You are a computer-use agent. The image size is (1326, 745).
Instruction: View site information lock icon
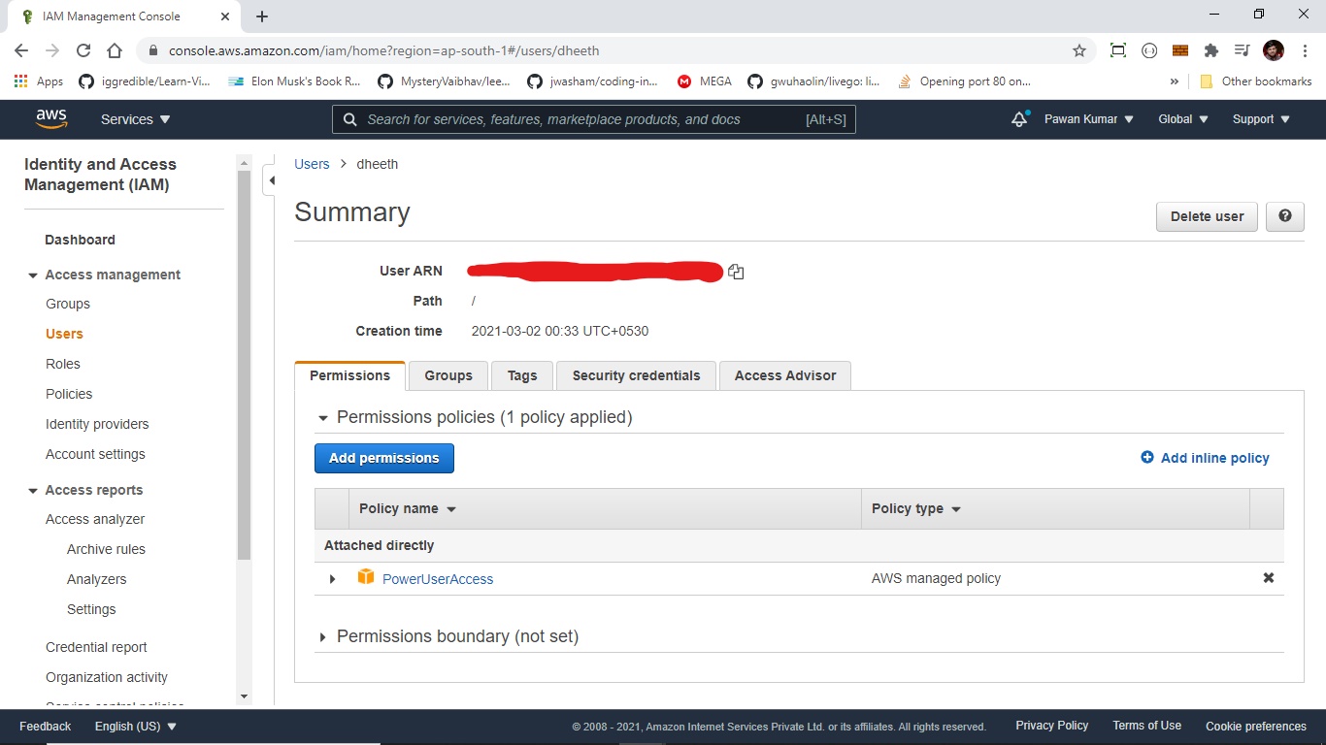click(x=152, y=50)
